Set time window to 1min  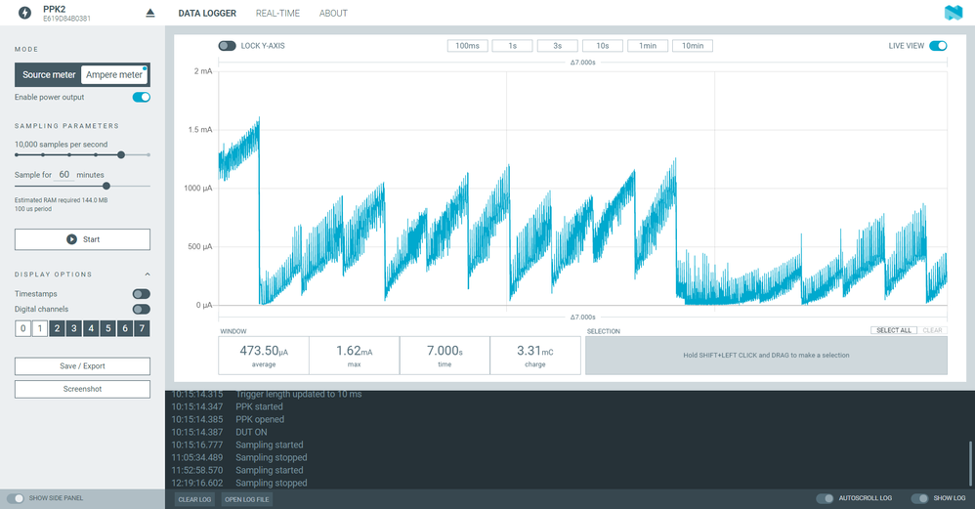click(648, 46)
